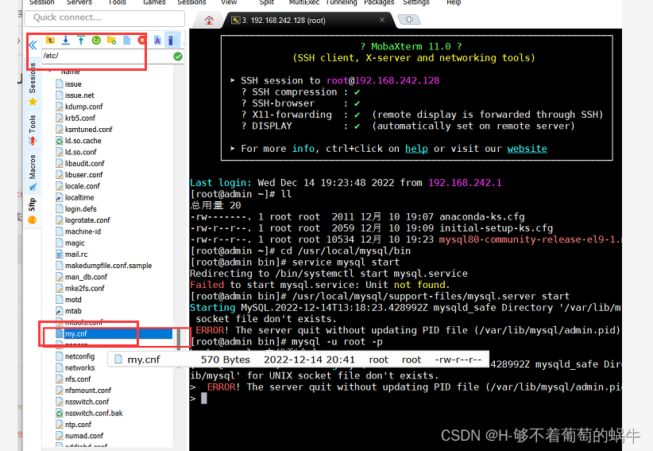Image resolution: width=653 pixels, height=451 pixels.
Task: Select the nsswitch.conf.bak file
Action: 94,413
